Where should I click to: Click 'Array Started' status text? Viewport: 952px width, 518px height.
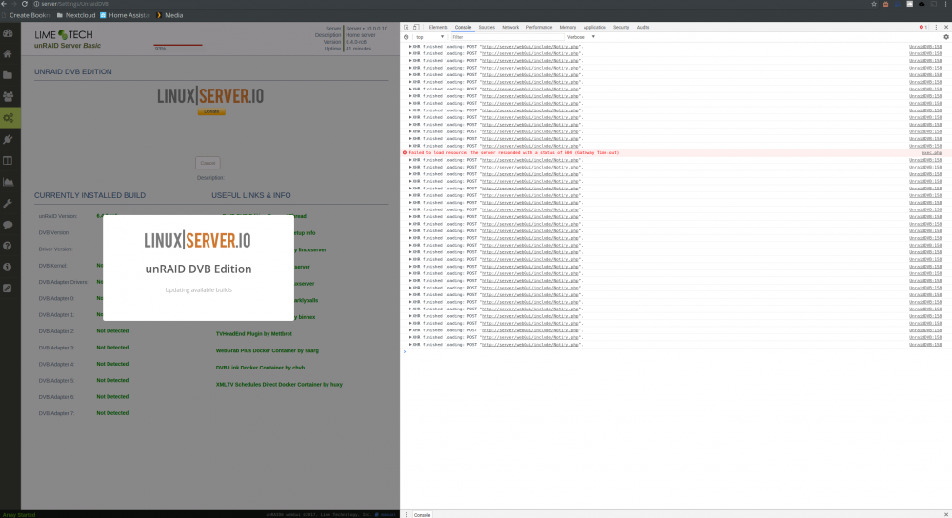[x=19, y=515]
